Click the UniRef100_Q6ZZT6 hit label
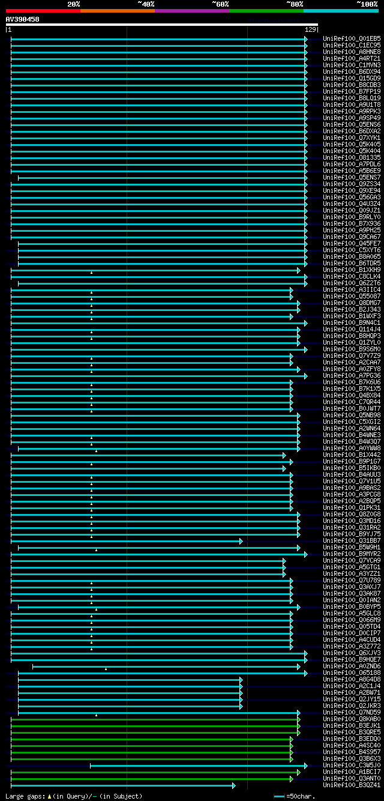 [x=352, y=283]
